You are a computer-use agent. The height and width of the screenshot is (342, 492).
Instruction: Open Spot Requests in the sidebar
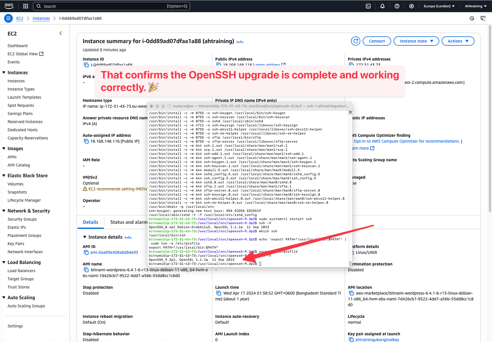(x=21, y=105)
